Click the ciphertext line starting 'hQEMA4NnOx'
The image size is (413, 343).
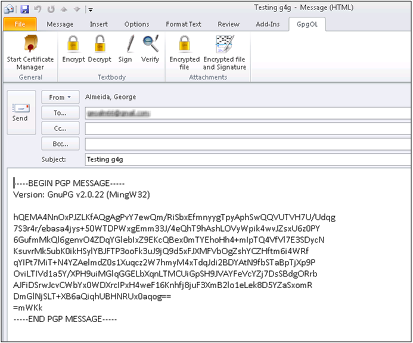pyautogui.click(x=175, y=217)
